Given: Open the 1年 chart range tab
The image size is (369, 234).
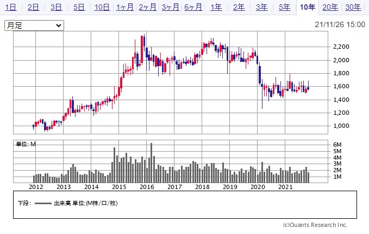Looking at the screenshot, I should (x=216, y=7).
